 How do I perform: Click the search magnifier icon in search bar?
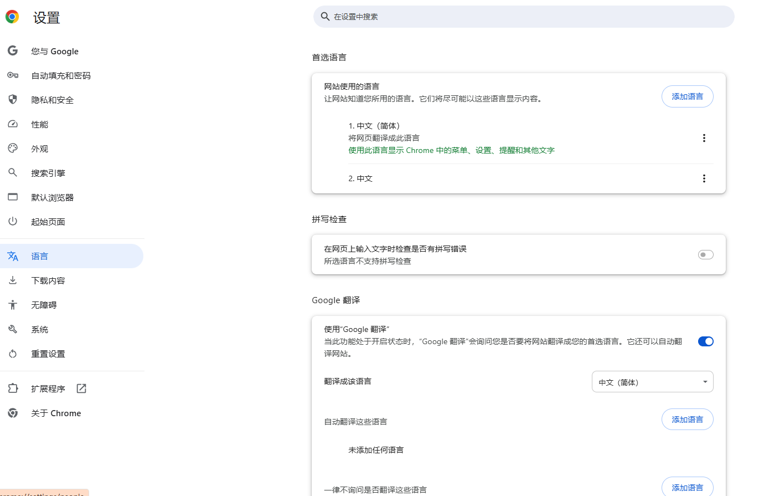[x=326, y=17]
